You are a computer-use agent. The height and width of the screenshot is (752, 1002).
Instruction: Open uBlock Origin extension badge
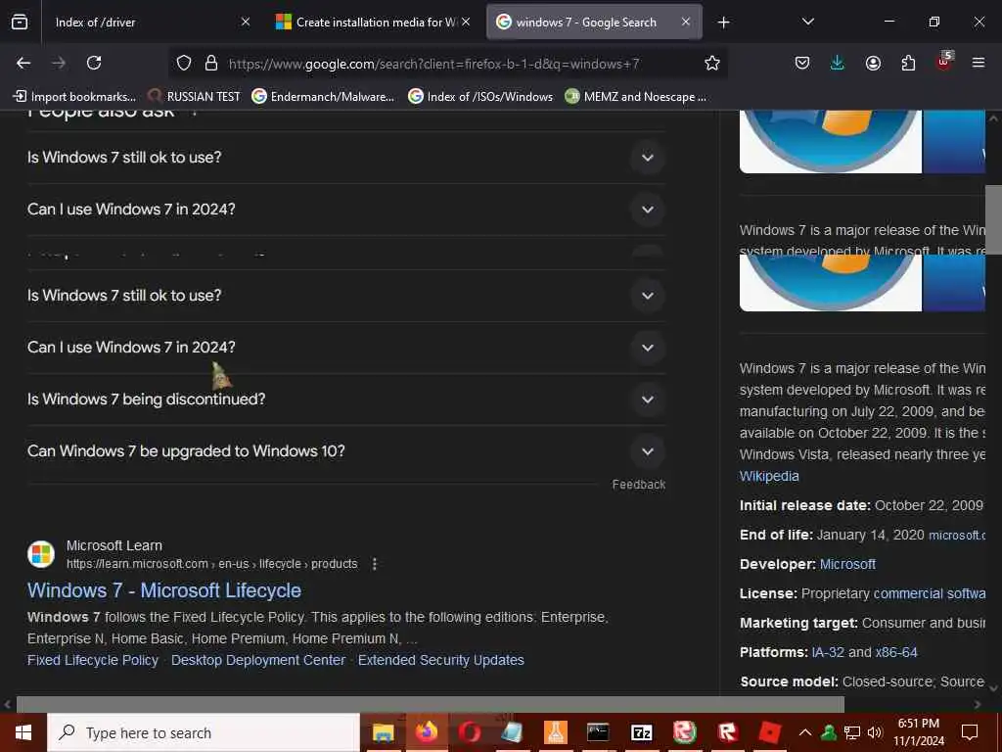tap(944, 62)
